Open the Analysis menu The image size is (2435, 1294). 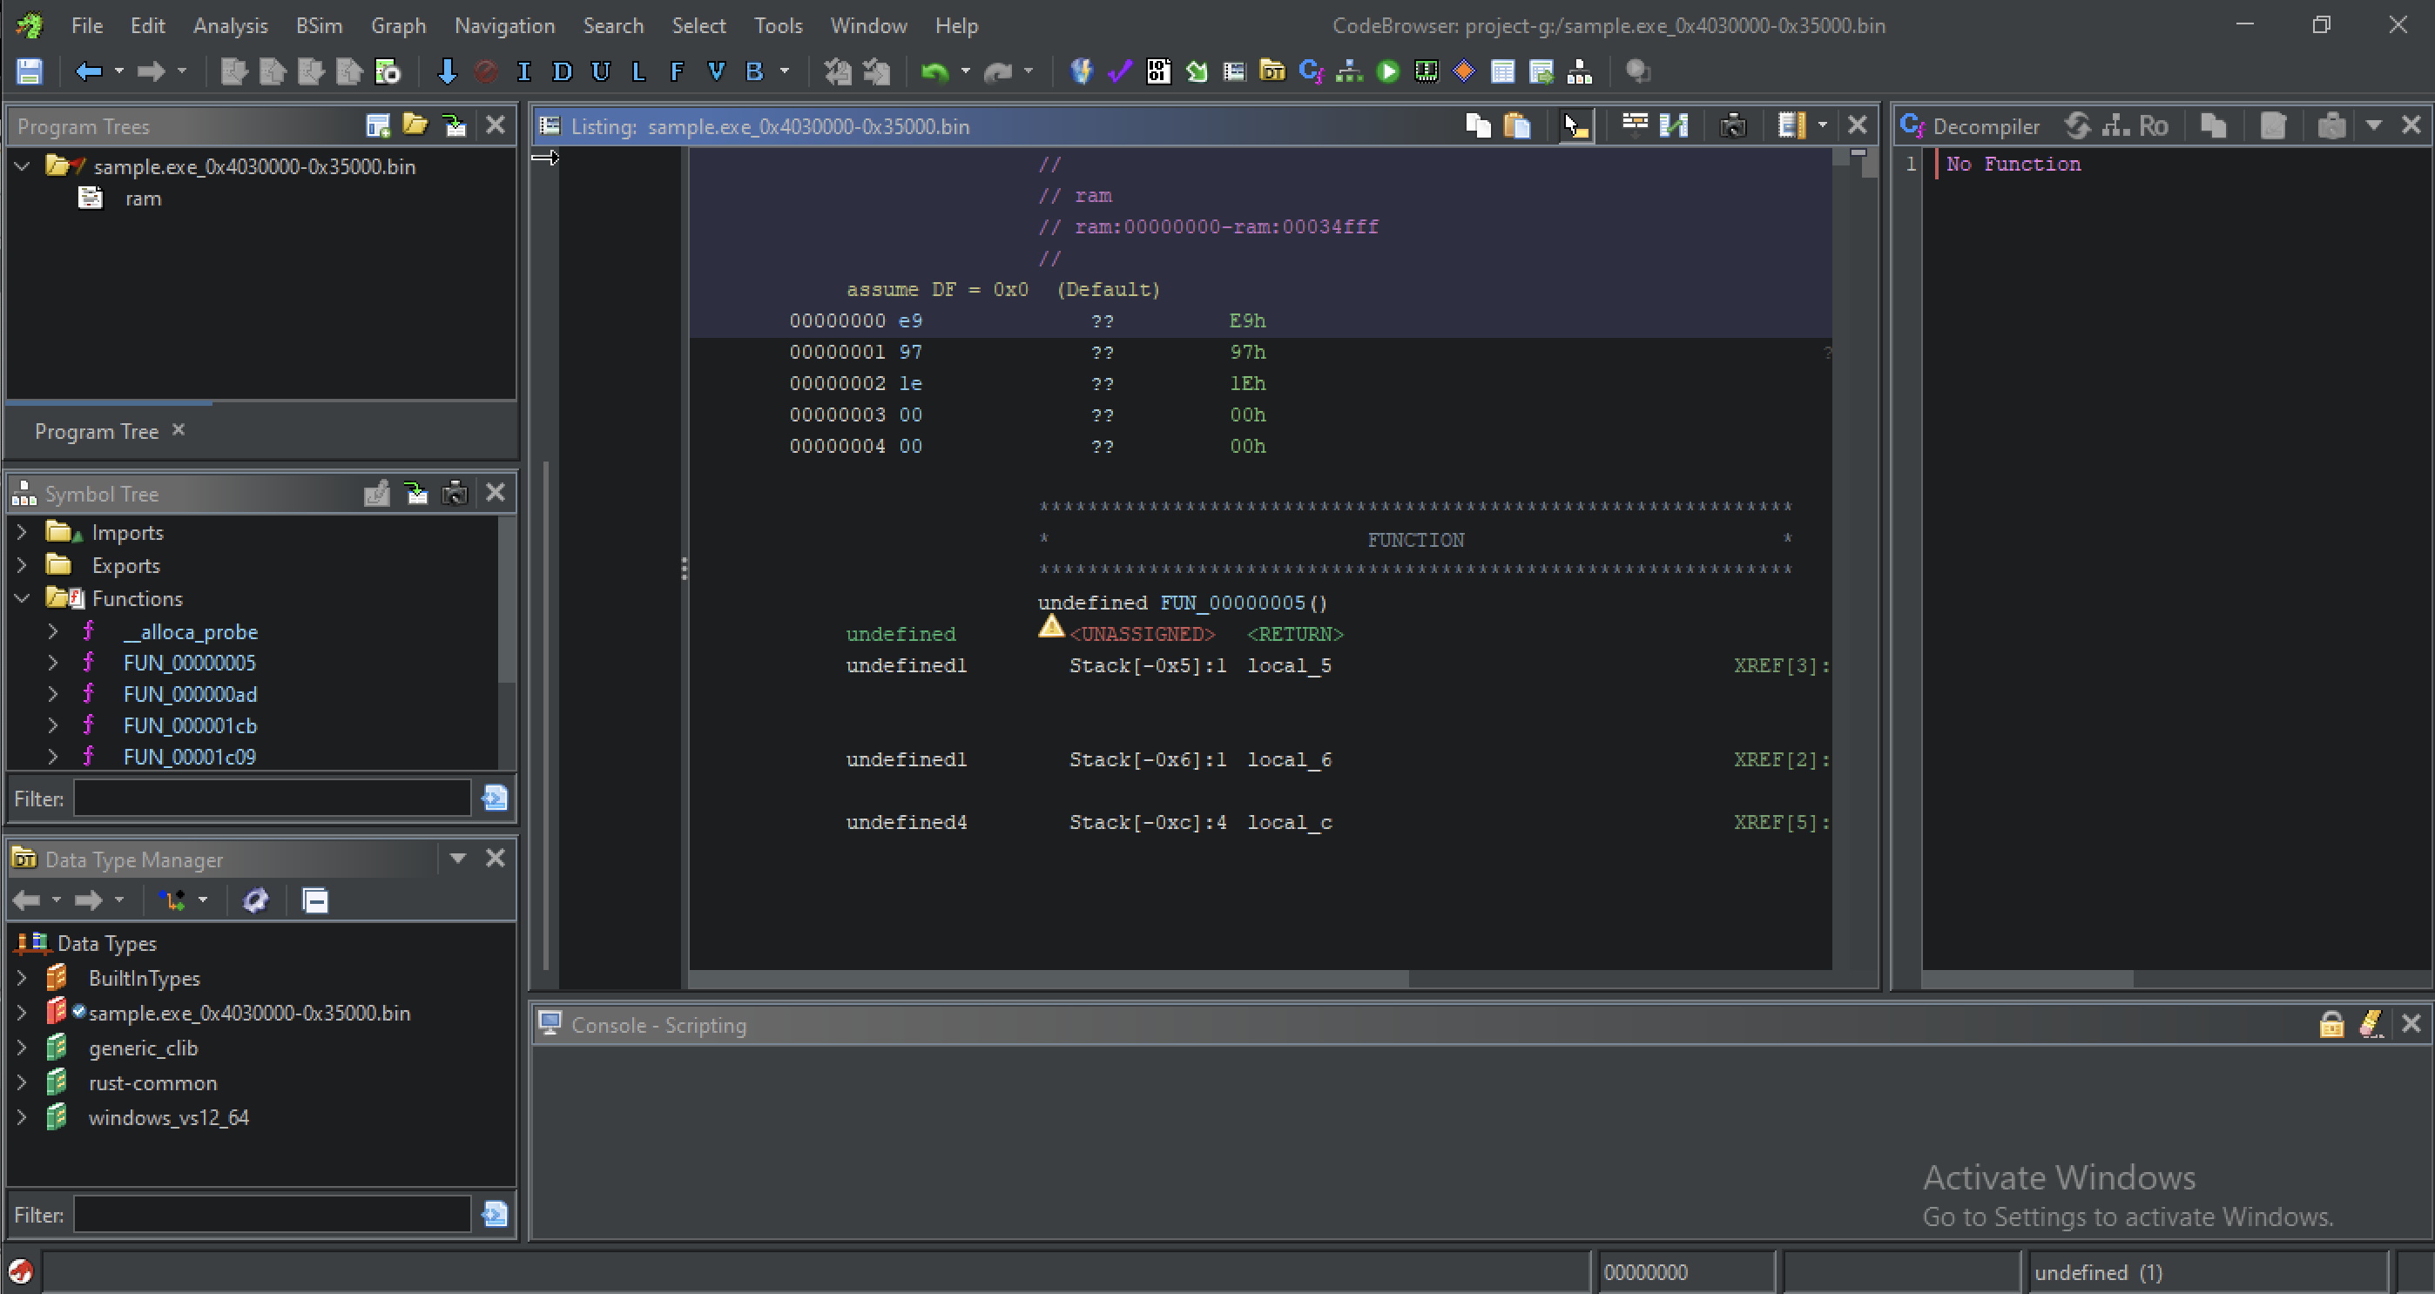[230, 25]
